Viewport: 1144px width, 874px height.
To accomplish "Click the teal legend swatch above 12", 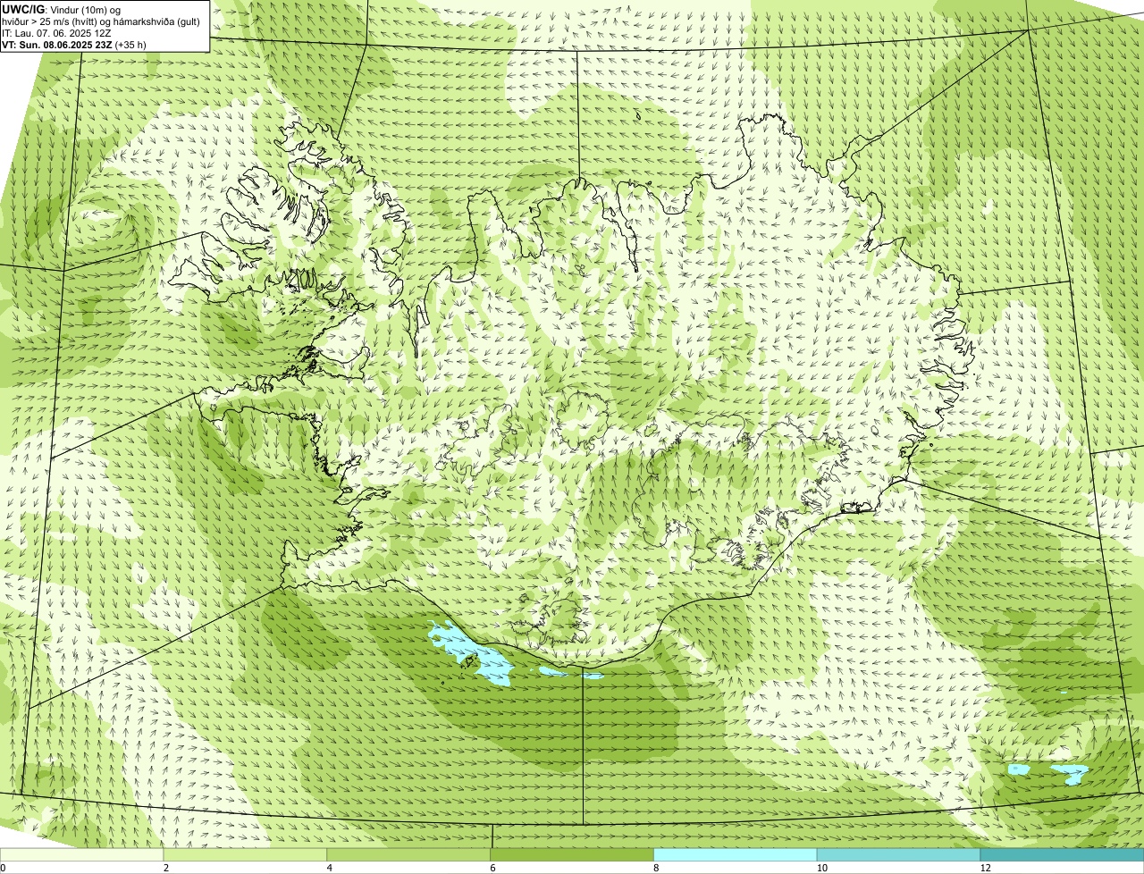I will [1062, 854].
